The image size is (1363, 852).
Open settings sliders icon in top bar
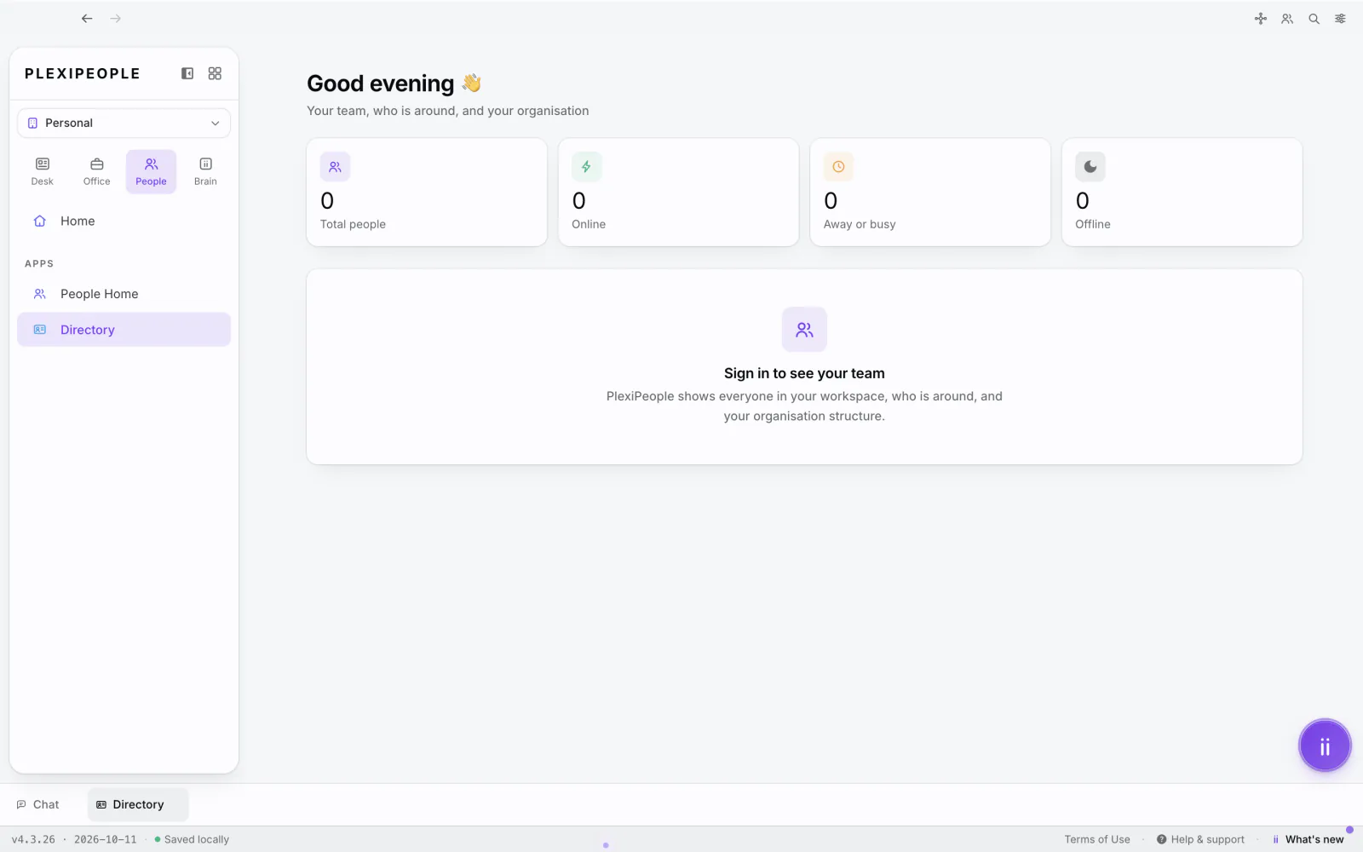[x=1341, y=19]
